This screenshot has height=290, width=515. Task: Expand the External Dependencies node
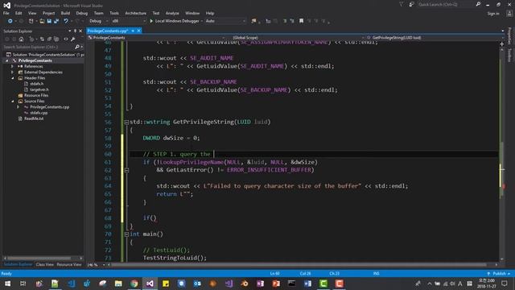click(13, 72)
